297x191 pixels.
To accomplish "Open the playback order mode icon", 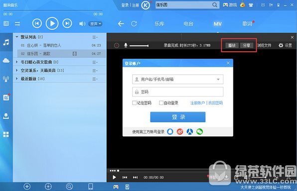I will pyautogui.click(x=17, y=24).
